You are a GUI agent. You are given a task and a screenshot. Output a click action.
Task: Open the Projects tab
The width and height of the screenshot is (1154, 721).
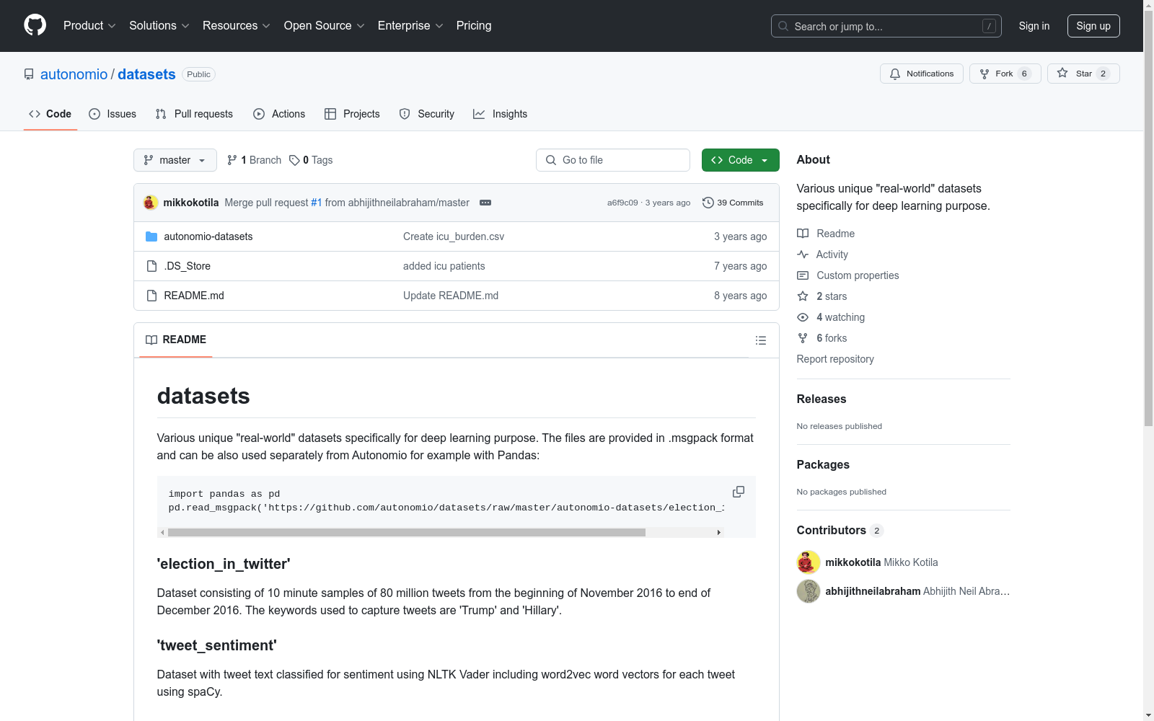click(x=352, y=114)
